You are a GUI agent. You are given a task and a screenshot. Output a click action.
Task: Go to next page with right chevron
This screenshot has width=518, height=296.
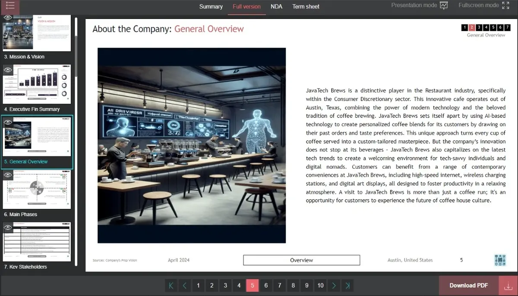[334, 285]
